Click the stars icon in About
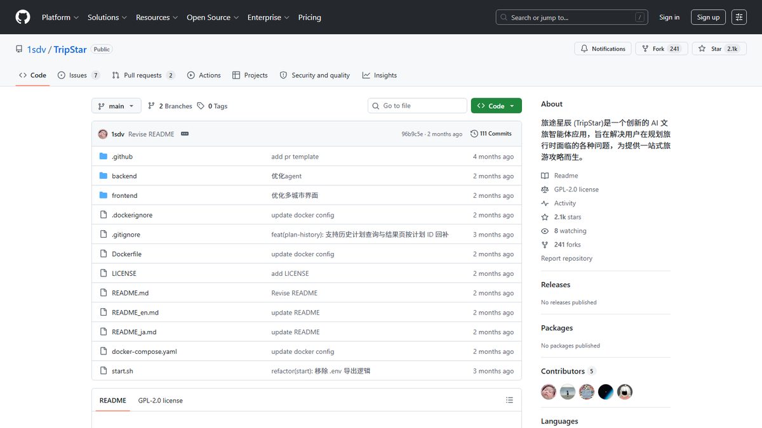Screen dimensions: 762x428 pyautogui.click(x=545, y=217)
